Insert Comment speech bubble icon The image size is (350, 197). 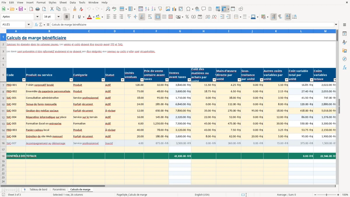(x=204, y=9)
